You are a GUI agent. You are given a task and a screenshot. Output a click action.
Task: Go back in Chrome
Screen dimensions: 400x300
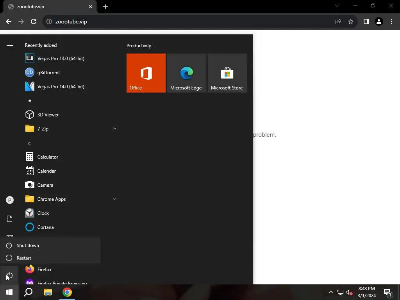[x=9, y=22]
